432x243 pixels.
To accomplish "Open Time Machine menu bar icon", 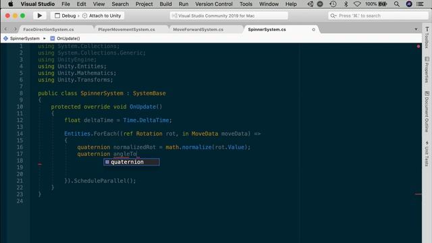I will click(x=333, y=4).
